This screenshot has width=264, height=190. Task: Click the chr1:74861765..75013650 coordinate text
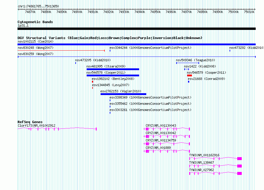[38, 6]
